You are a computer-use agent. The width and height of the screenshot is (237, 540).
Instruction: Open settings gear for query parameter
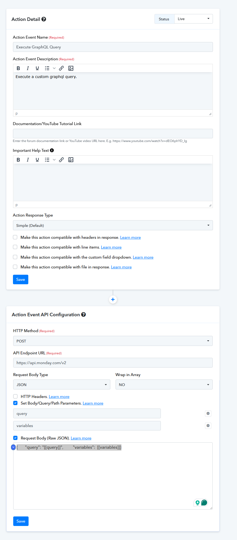tap(208, 414)
